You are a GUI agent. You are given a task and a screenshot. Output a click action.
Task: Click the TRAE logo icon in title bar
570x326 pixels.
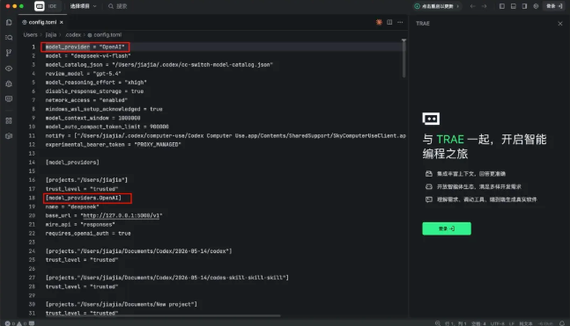point(40,6)
